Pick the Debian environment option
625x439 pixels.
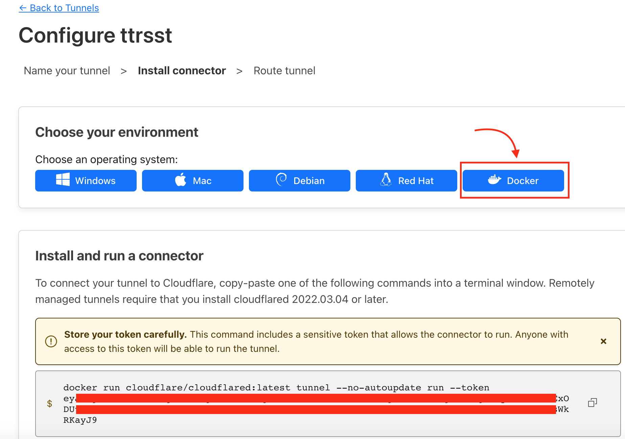pyautogui.click(x=300, y=181)
